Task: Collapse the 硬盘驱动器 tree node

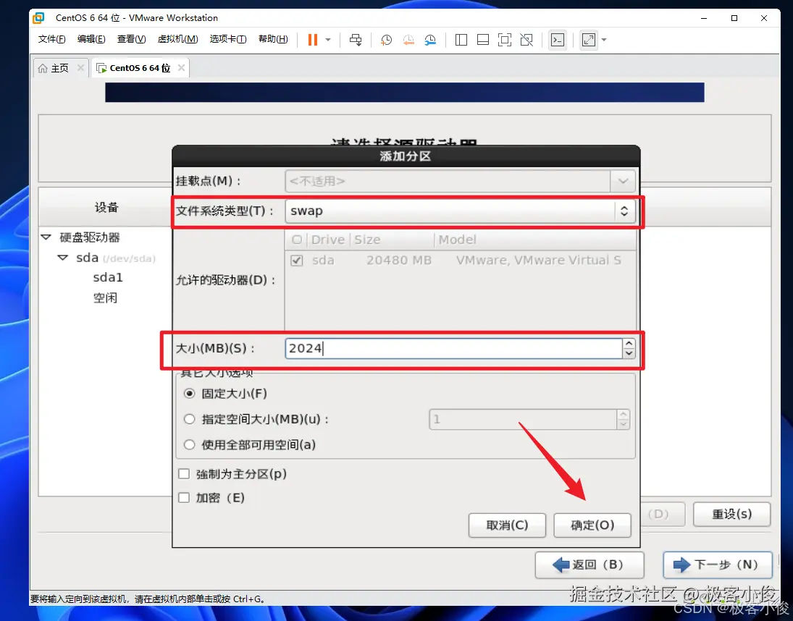Action: 46,237
